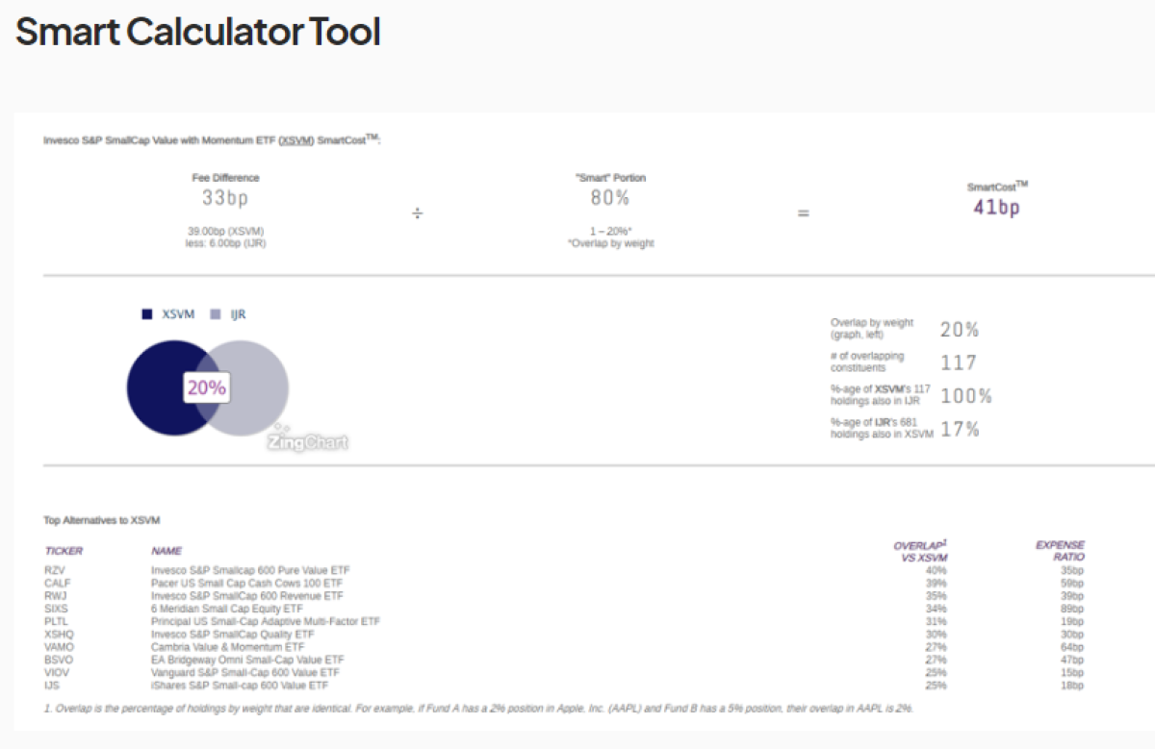
Task: Open Invesco S&P SmallCap 600 Revenue ETF
Action: (246, 596)
